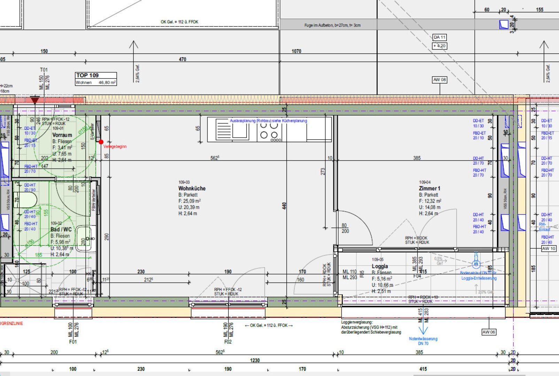The image size is (559, 376).
Task: Click the red UGRENZLINIE label
Action: [11, 323]
